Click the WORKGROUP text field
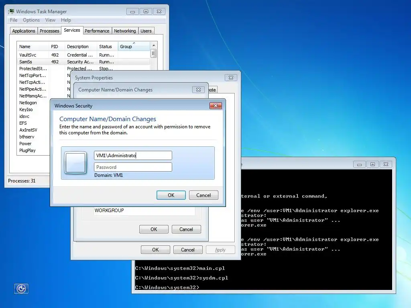 [144, 211]
